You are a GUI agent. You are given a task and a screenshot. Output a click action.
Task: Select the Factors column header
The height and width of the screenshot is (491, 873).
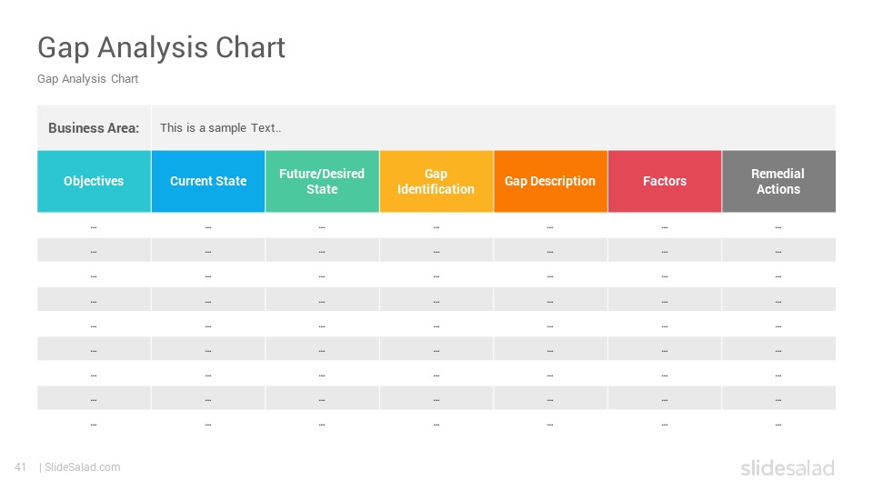665,181
